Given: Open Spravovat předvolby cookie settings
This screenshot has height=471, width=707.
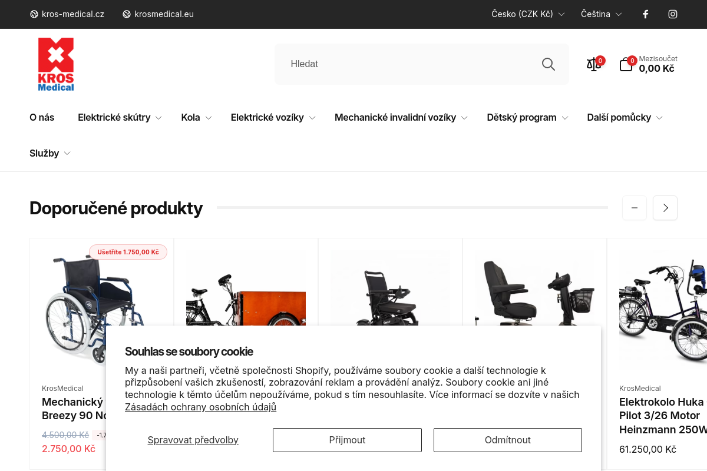Looking at the screenshot, I should click(193, 440).
